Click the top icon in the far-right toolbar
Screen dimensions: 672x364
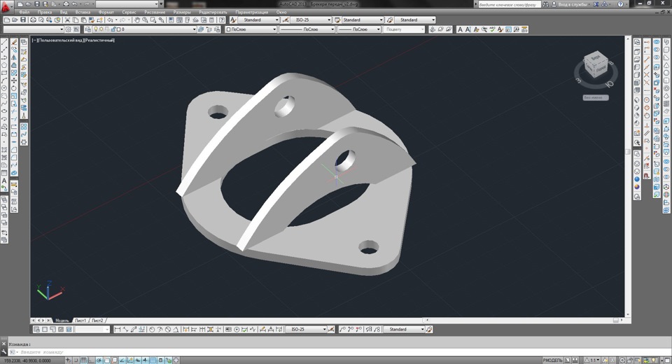point(666,42)
